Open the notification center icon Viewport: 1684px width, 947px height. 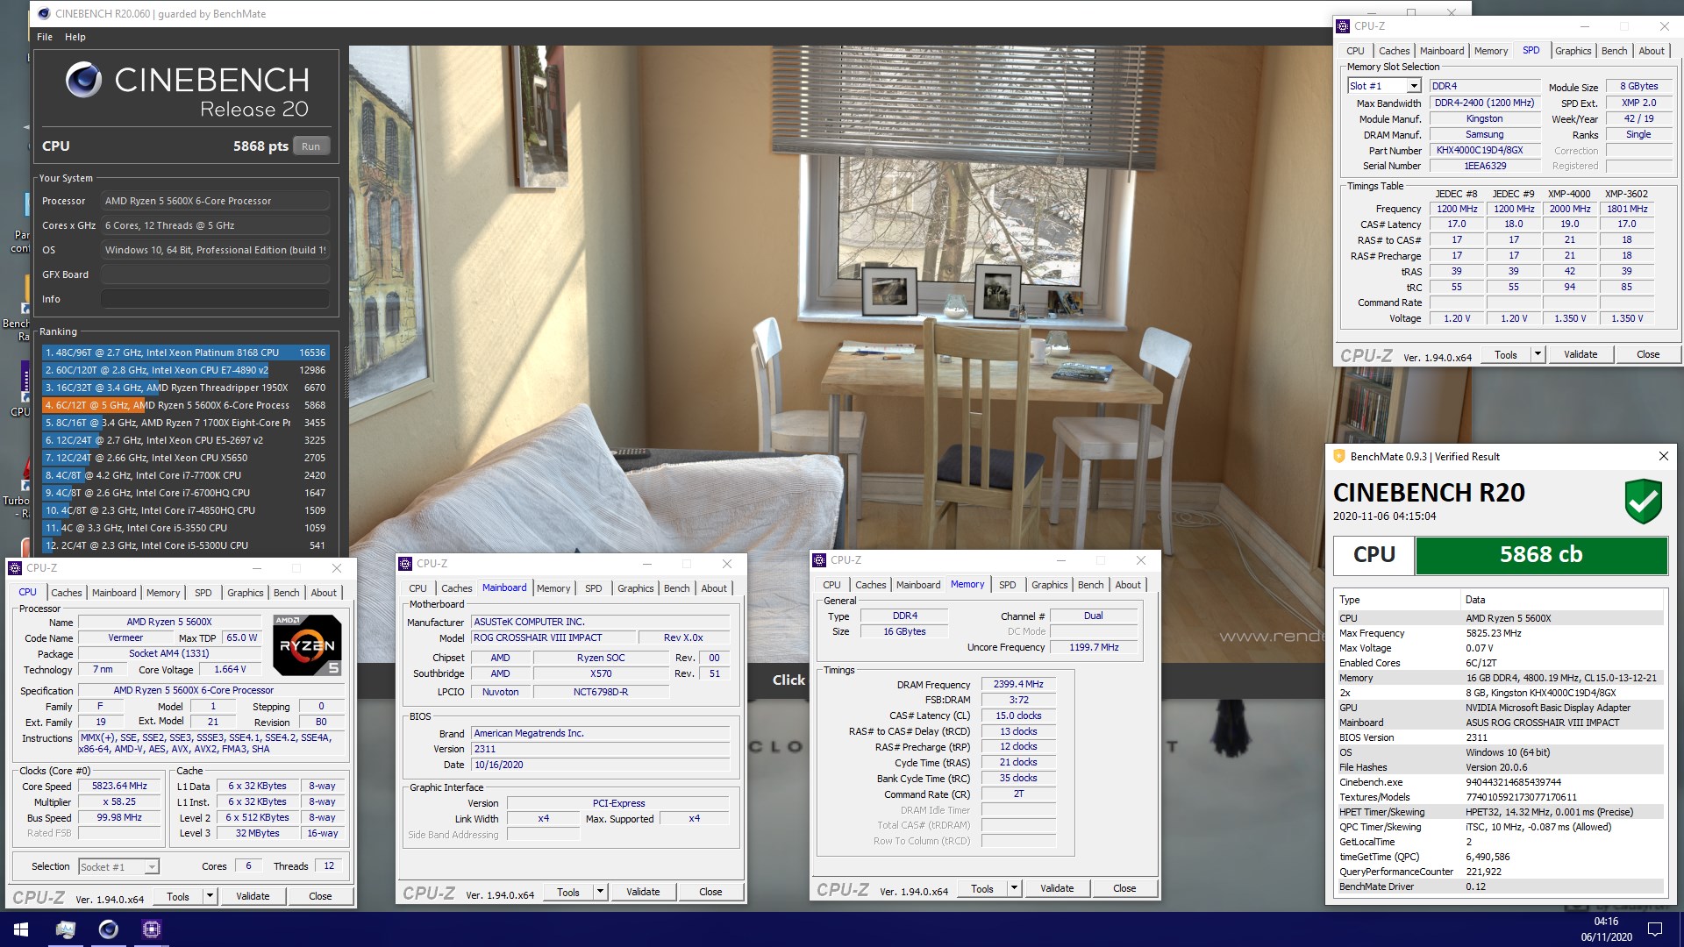point(1655,929)
